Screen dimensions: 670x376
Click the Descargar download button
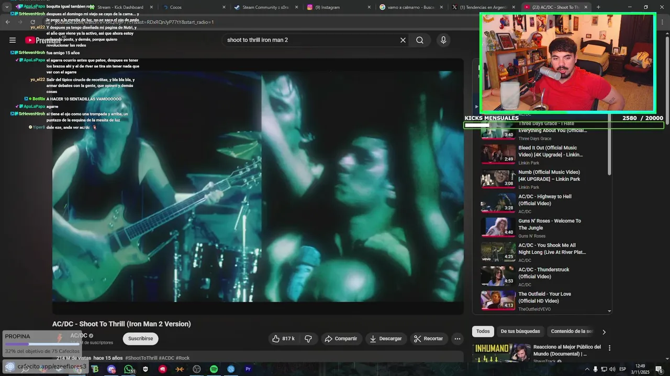click(x=386, y=339)
